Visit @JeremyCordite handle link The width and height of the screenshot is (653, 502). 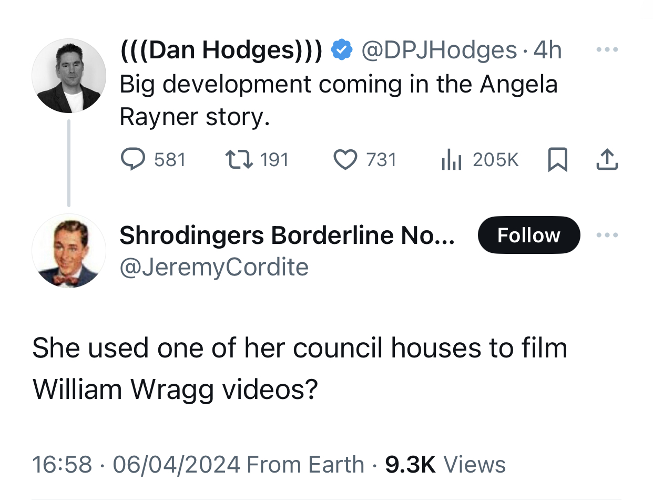coord(214,267)
